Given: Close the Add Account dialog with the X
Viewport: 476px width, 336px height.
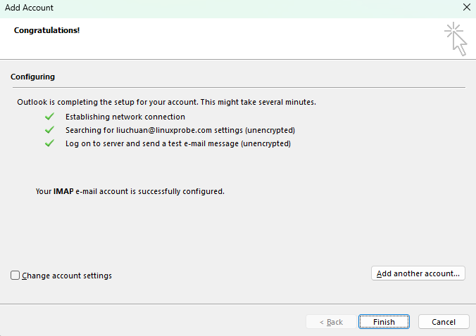Looking at the screenshot, I should tap(465, 8).
